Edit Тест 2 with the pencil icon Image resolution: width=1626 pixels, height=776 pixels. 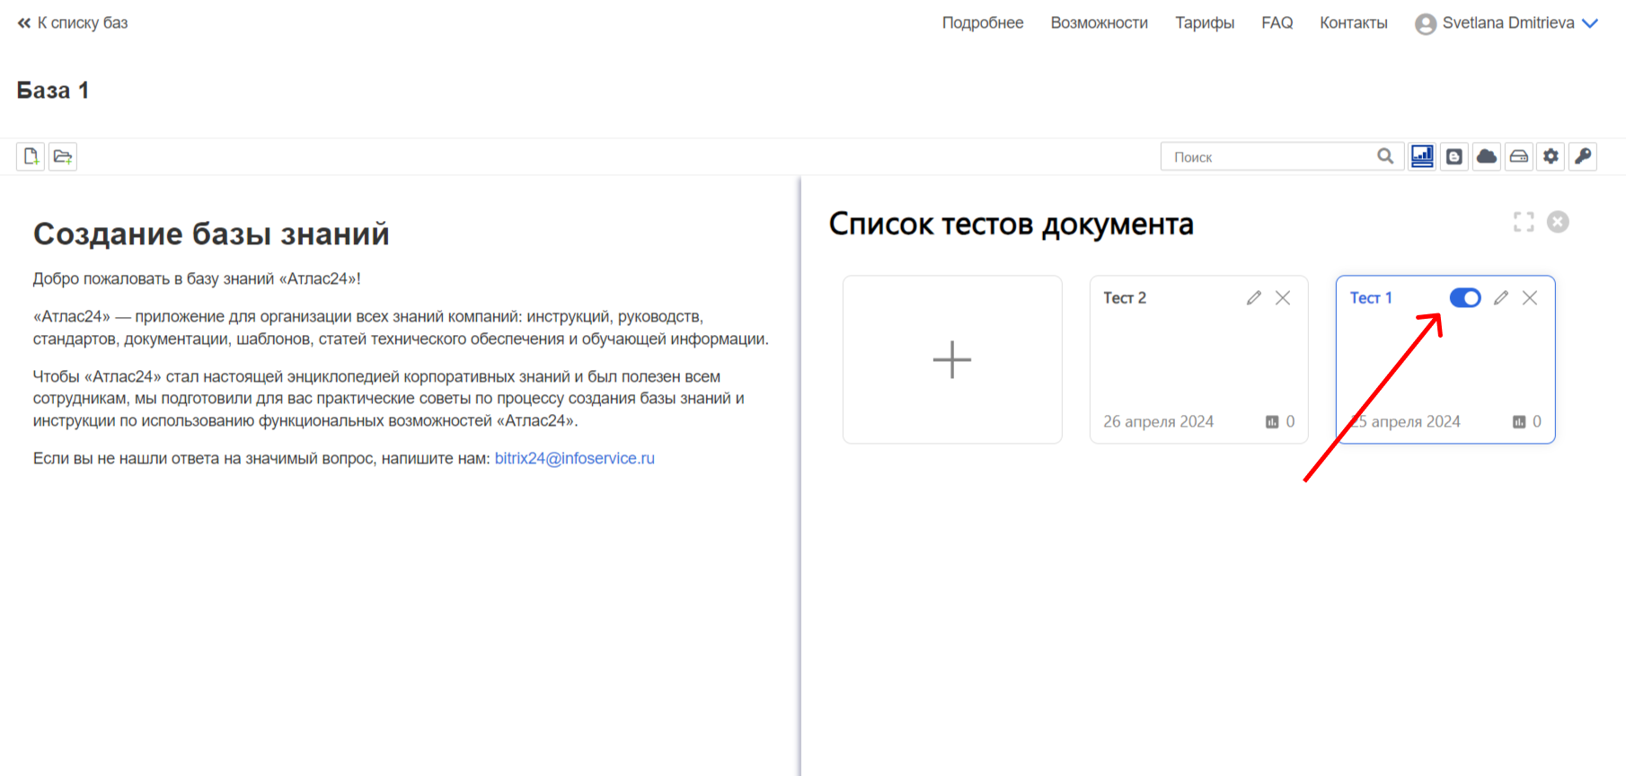1254,298
